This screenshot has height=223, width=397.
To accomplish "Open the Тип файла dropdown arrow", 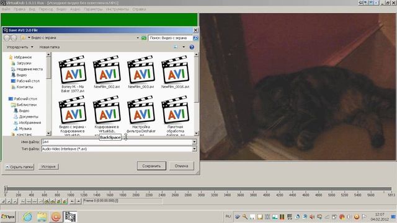I will click(194, 149).
